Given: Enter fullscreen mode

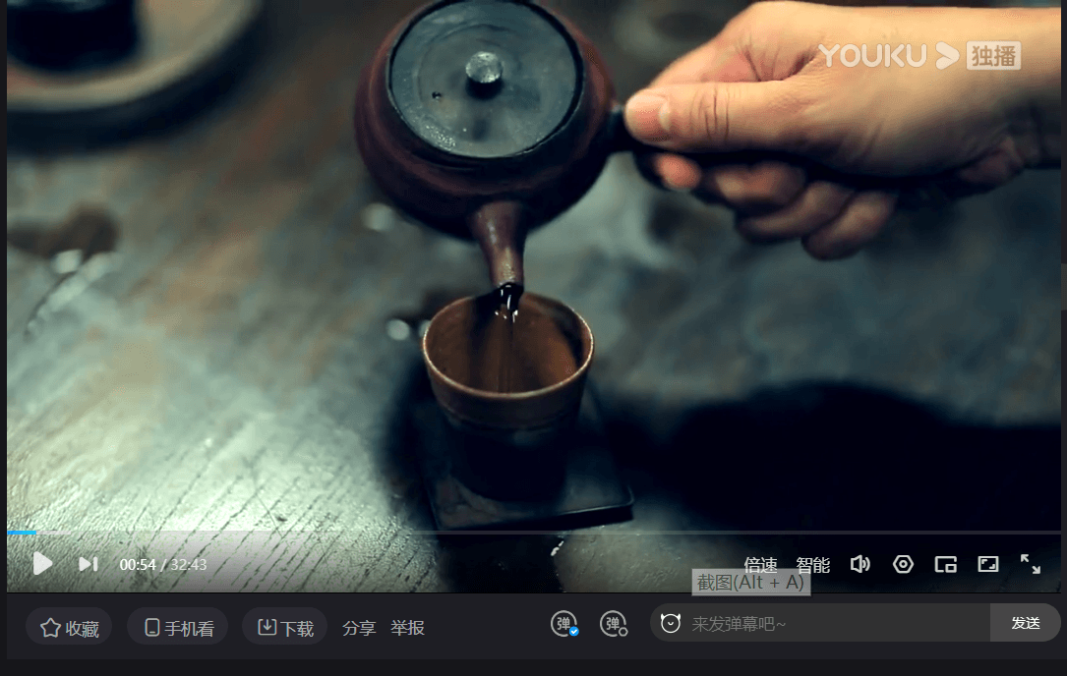Looking at the screenshot, I should tap(1031, 564).
